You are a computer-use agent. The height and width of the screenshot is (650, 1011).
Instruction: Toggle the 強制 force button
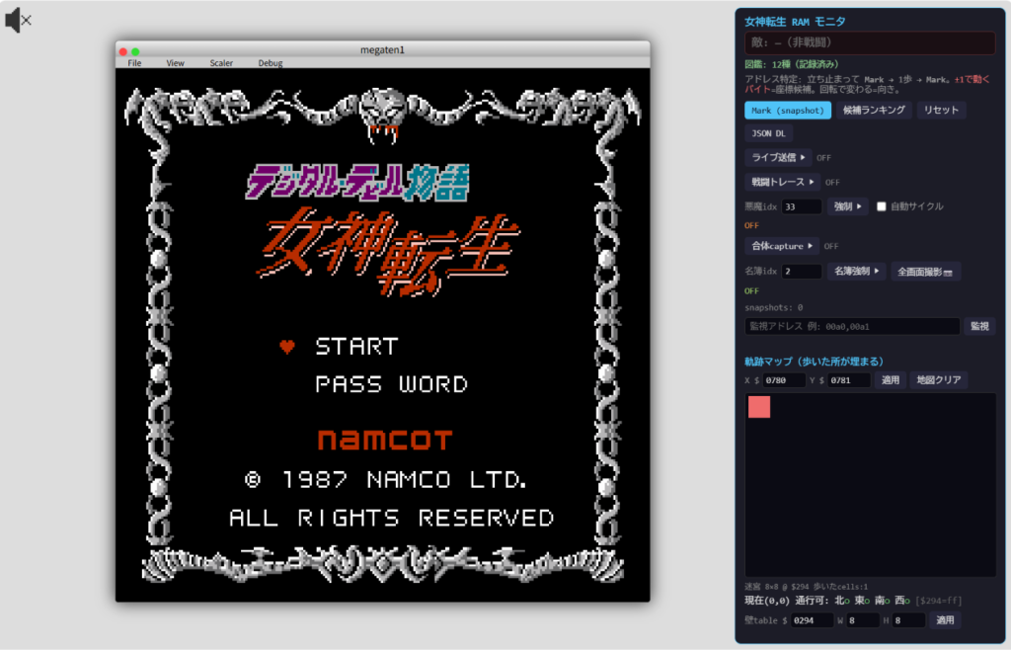[x=847, y=206]
